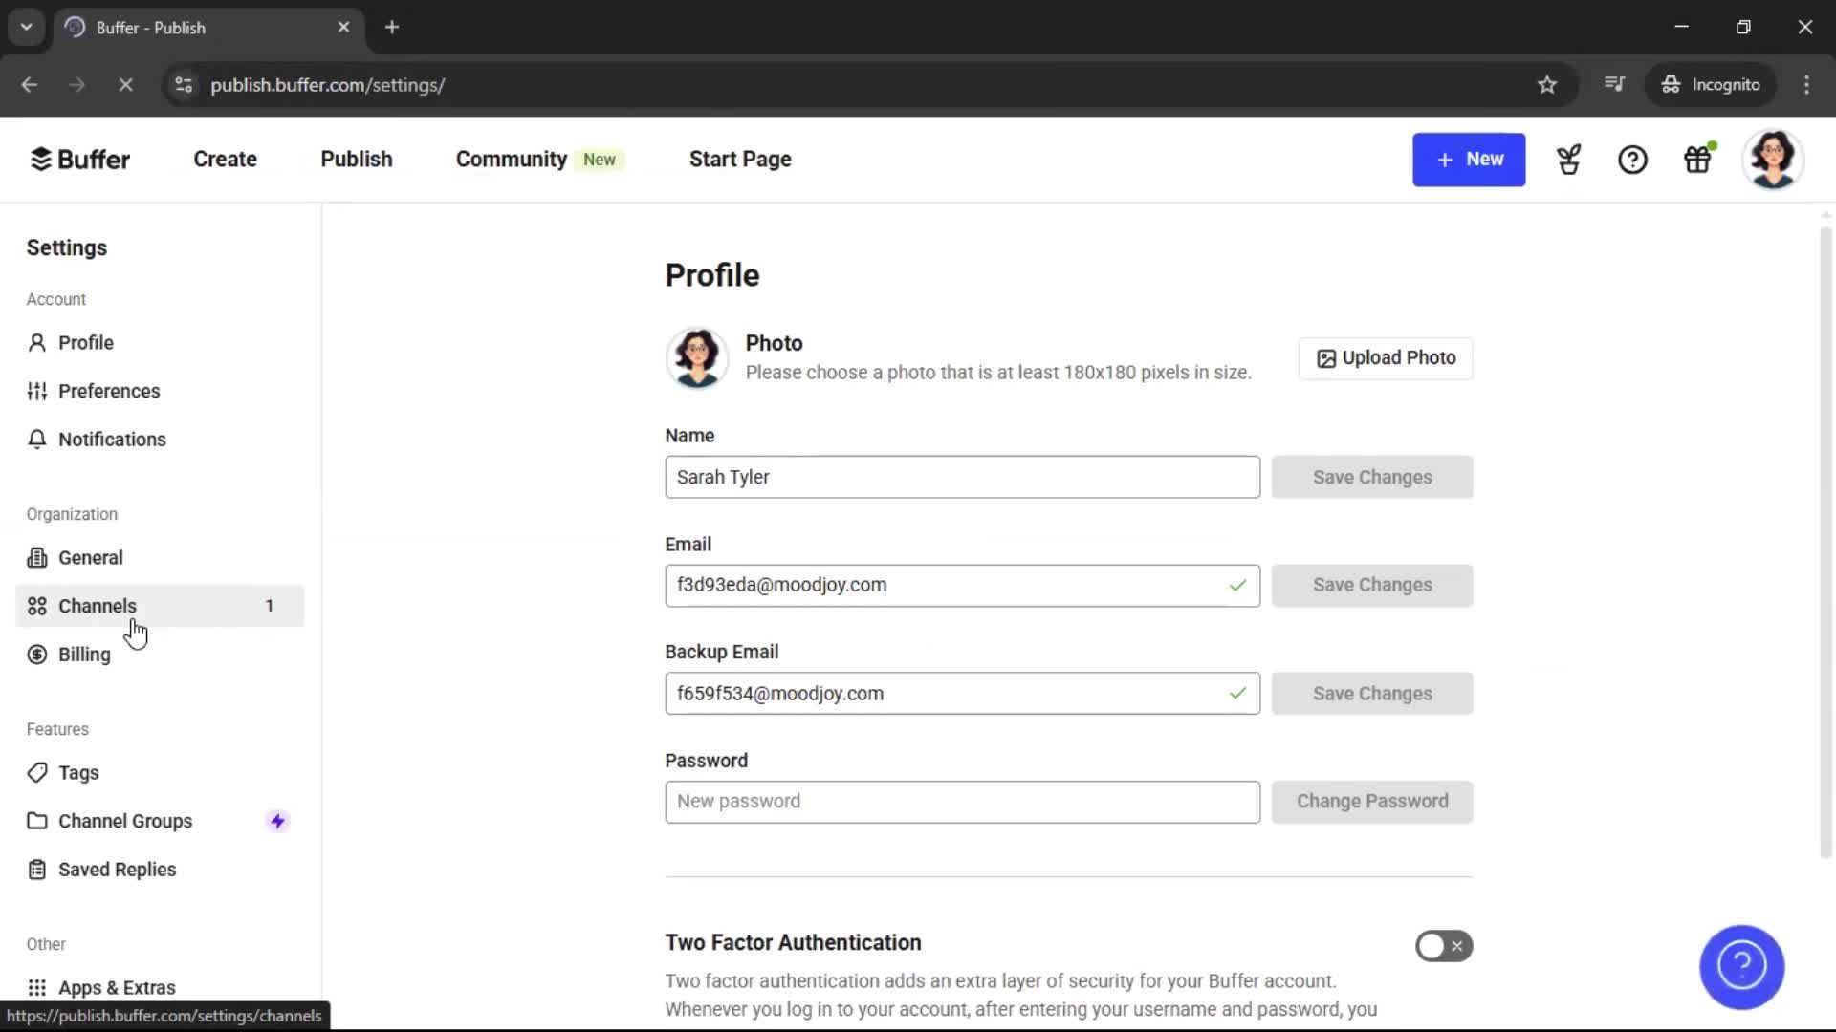Click the checkmark beside Backup Email

1236,693
